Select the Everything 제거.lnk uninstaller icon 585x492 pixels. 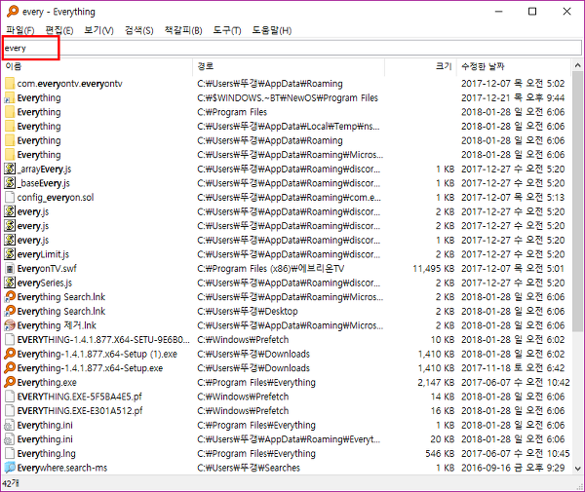pyautogui.click(x=10, y=325)
